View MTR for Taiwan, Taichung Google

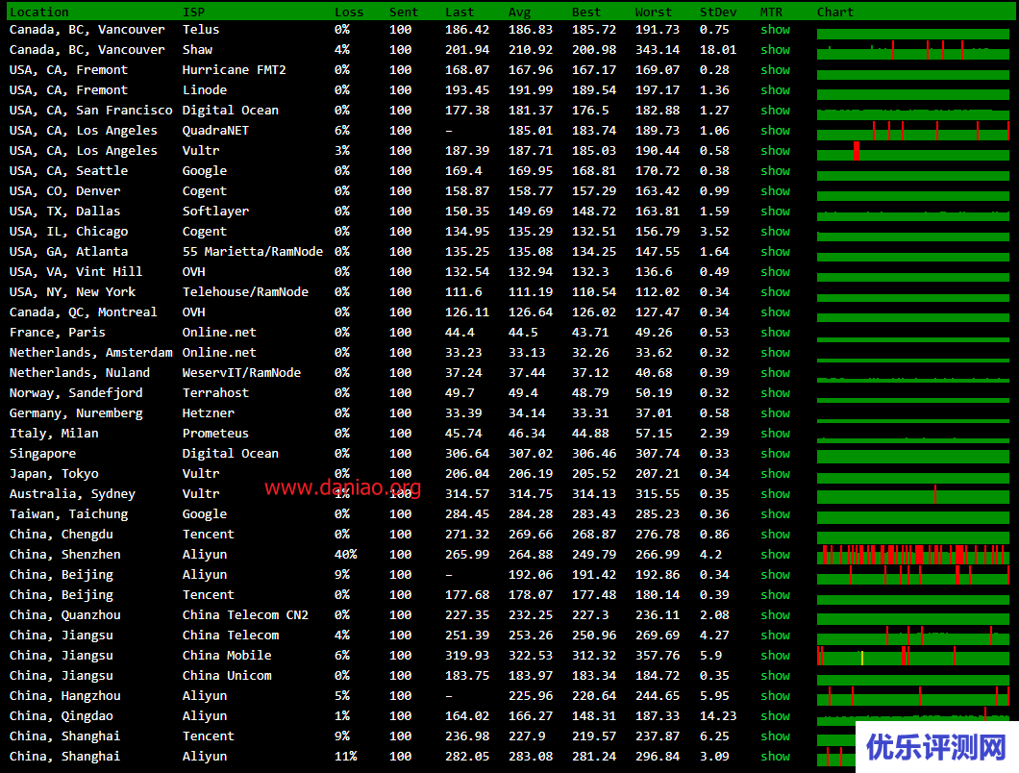click(x=775, y=513)
